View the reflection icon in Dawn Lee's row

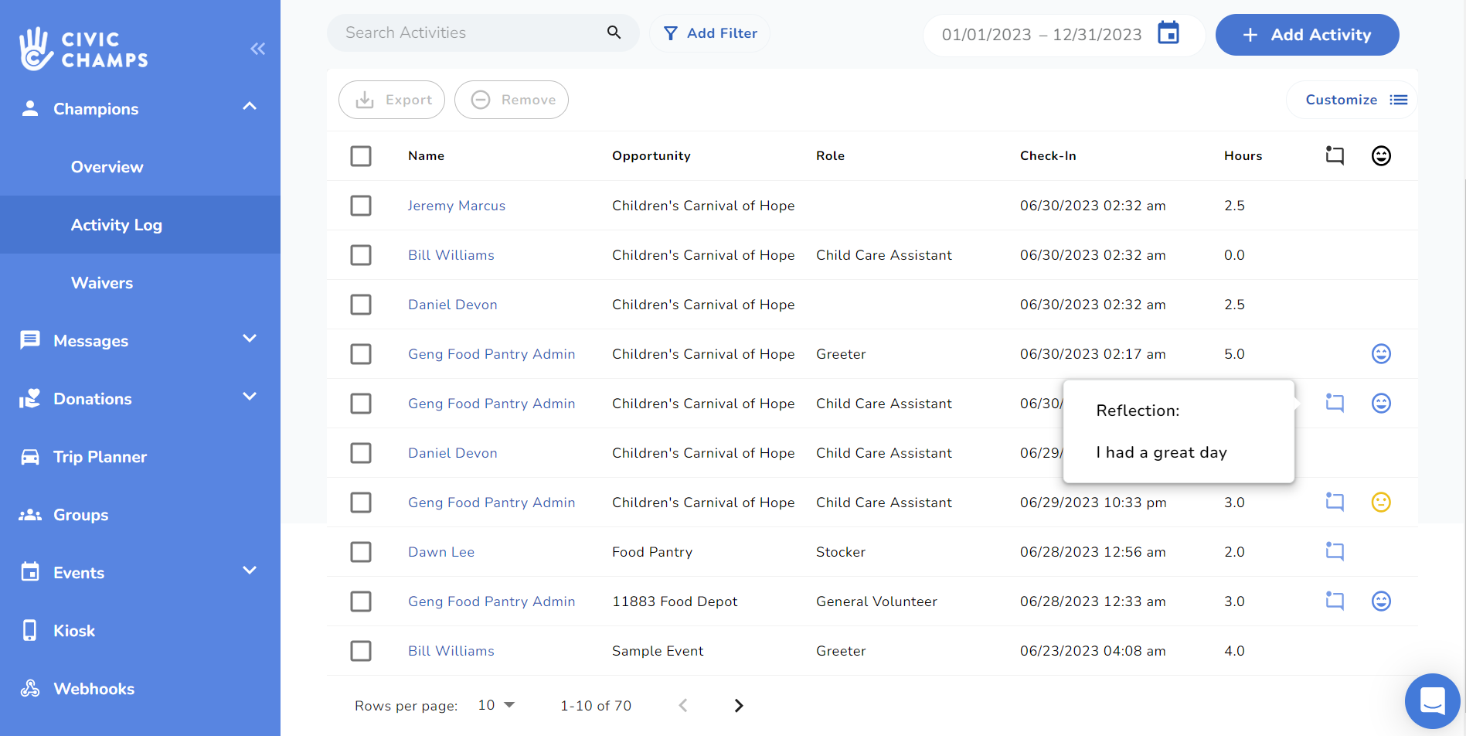(1335, 551)
